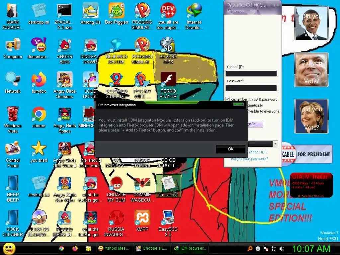Select the Computer desktop icon
The width and height of the screenshot is (340, 255).
pyautogui.click(x=13, y=48)
